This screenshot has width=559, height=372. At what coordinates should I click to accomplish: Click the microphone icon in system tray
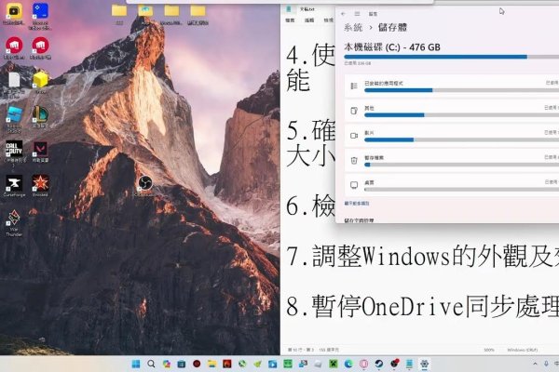coord(546,364)
